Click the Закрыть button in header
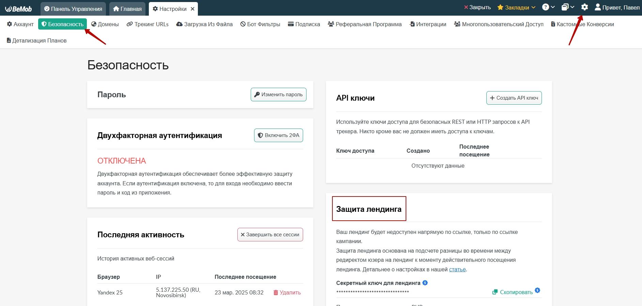The width and height of the screenshot is (642, 306). point(477,7)
